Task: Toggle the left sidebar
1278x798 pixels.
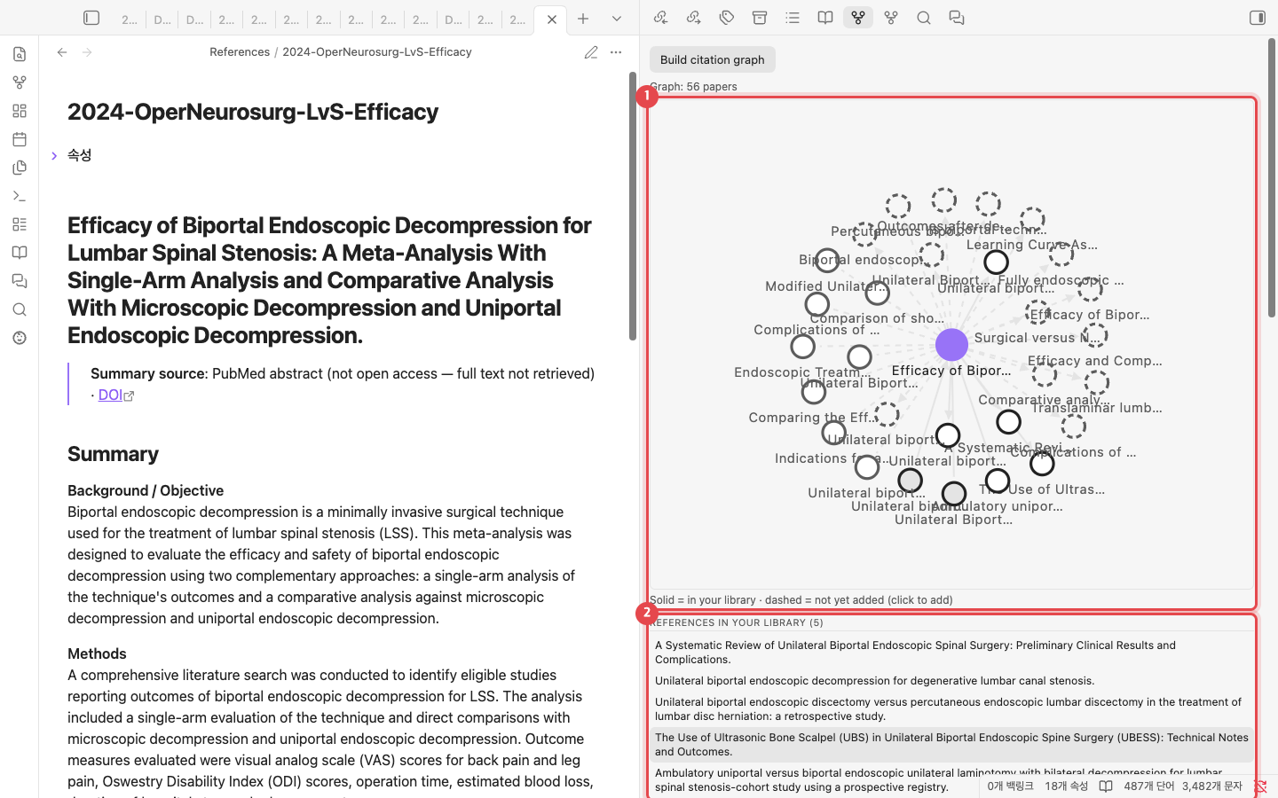Action: tap(91, 18)
